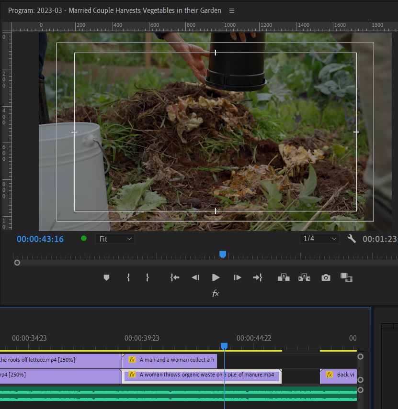Click the Program sequence title tab
The image size is (398, 409).
114,11
